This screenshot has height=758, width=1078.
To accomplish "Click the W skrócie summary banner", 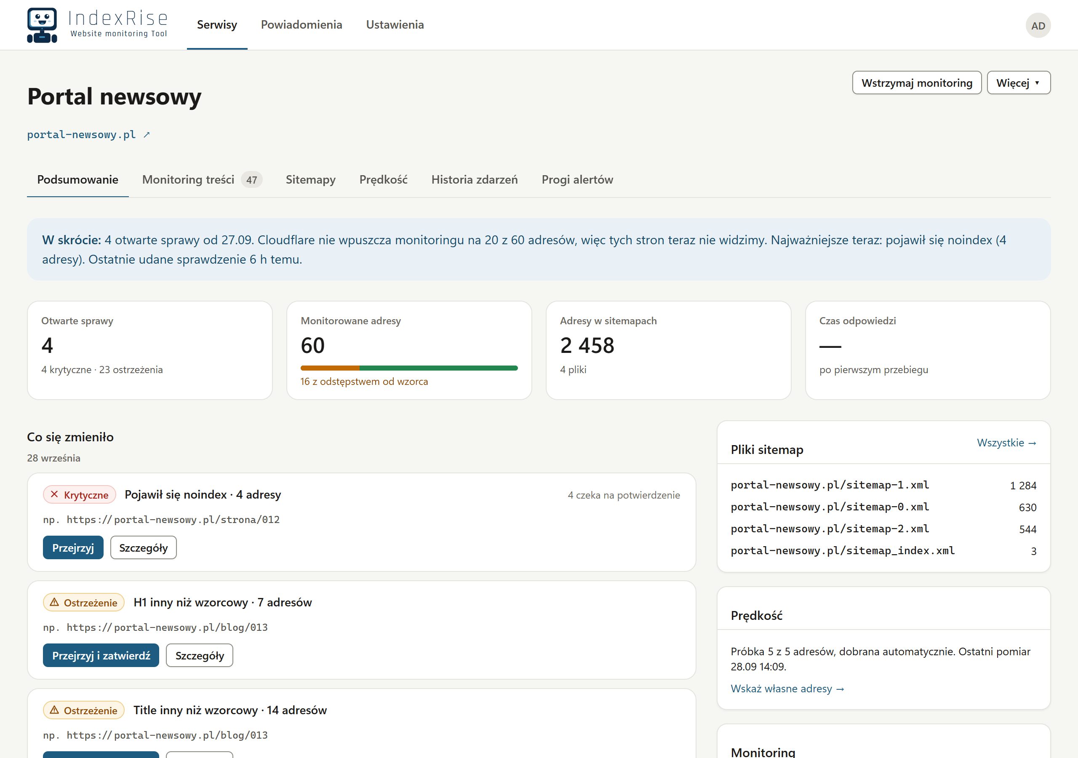I will pos(539,249).
